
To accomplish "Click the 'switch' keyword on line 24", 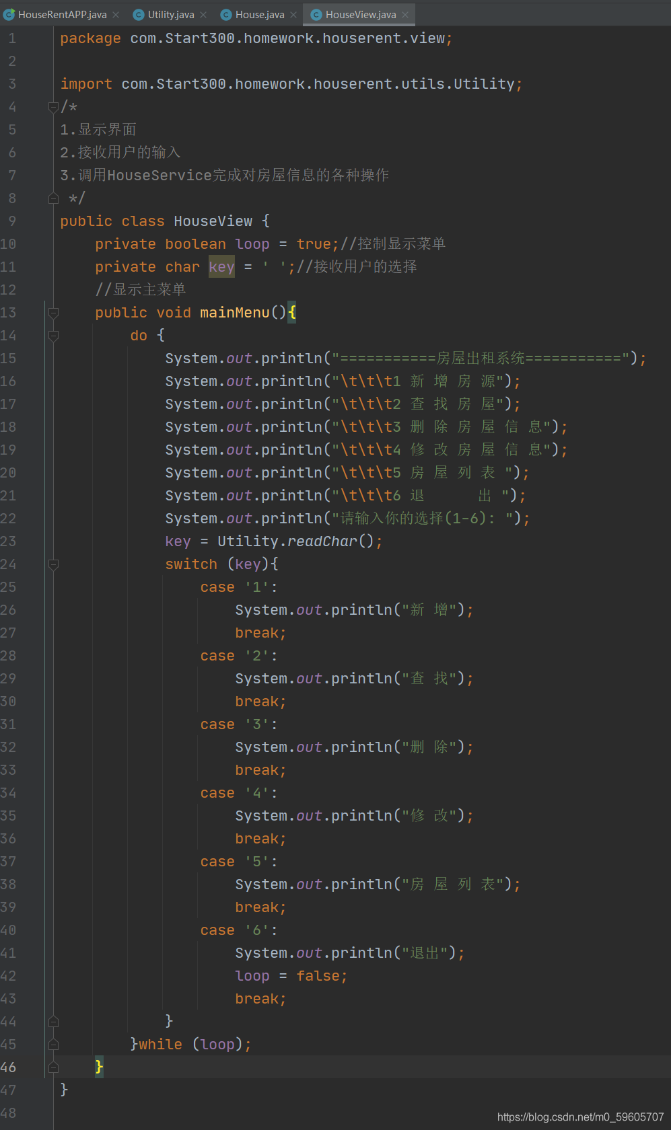I will (x=191, y=564).
